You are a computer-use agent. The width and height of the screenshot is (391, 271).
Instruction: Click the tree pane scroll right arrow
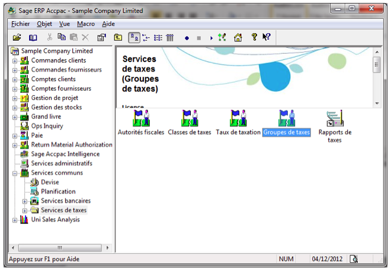107,248
